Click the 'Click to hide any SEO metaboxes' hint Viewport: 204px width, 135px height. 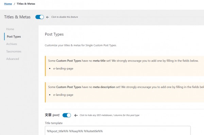[109, 115]
